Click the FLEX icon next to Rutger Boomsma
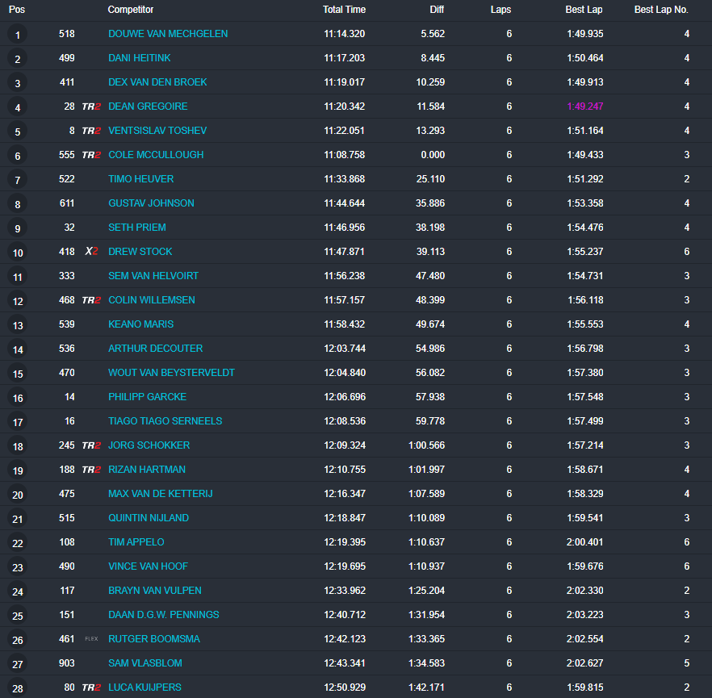This screenshot has width=712, height=698. pos(91,639)
